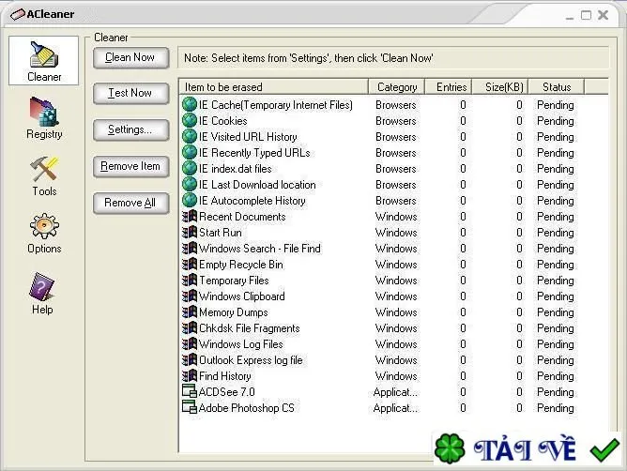This screenshot has width=627, height=471.
Task: Select the 'IE index.dat files' text
Action: pyautogui.click(x=235, y=169)
